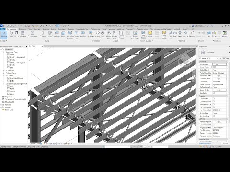
Task: Toggle the Sun Path checkbox
Action: click(x=214, y=93)
